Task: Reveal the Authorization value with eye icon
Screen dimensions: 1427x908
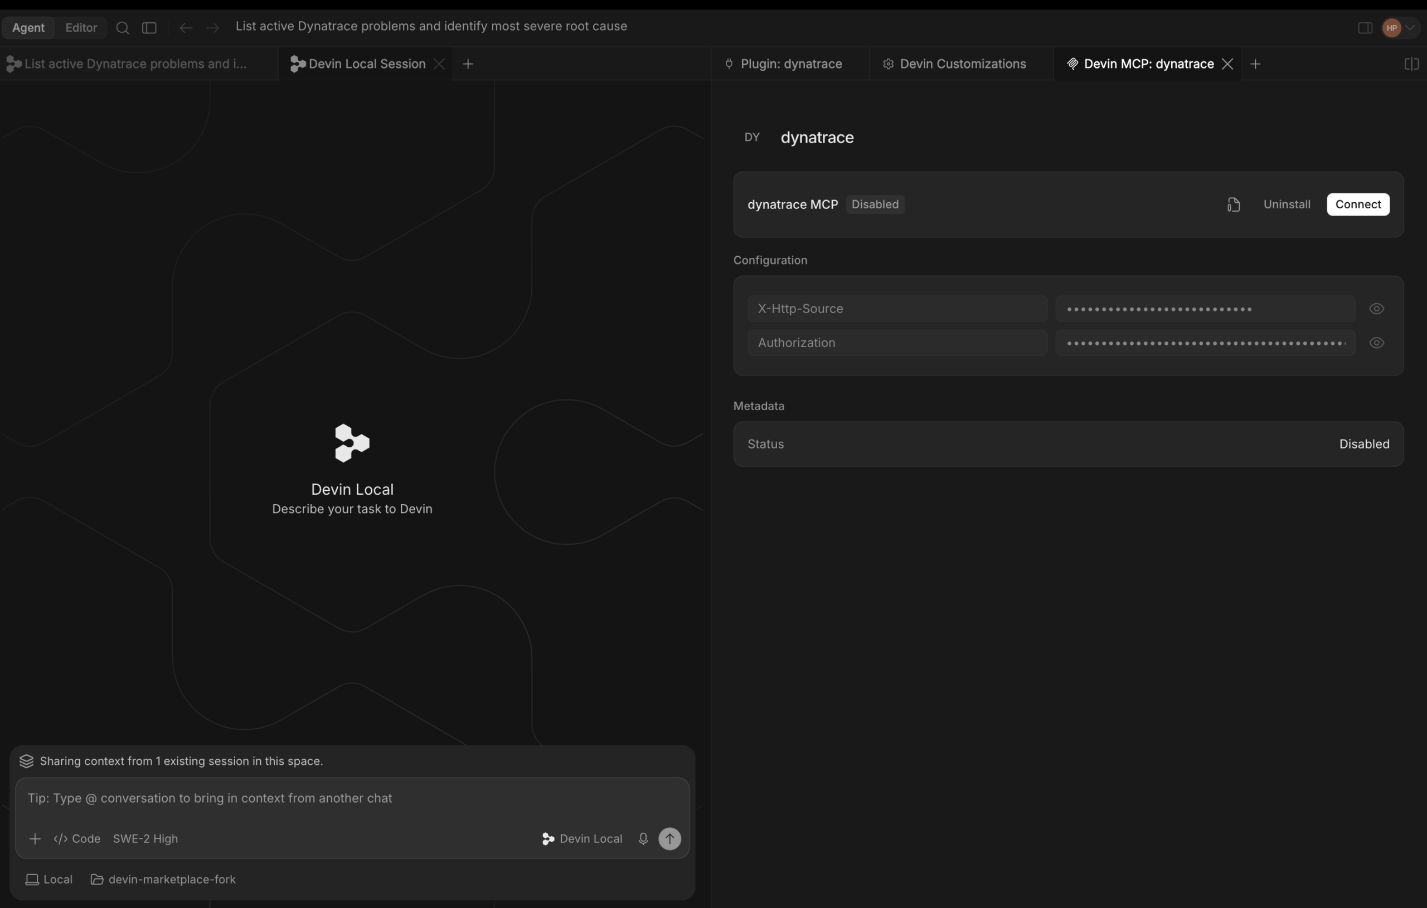Action: click(x=1376, y=343)
